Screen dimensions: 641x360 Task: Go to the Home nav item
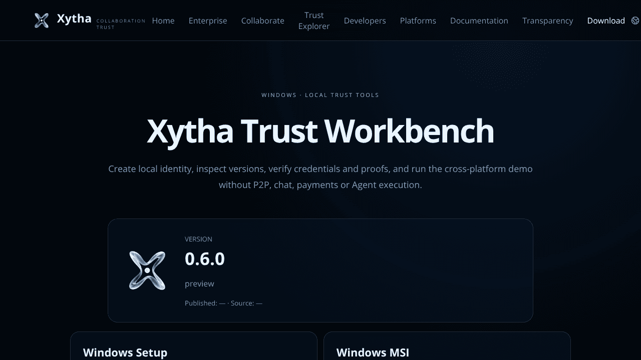163,20
